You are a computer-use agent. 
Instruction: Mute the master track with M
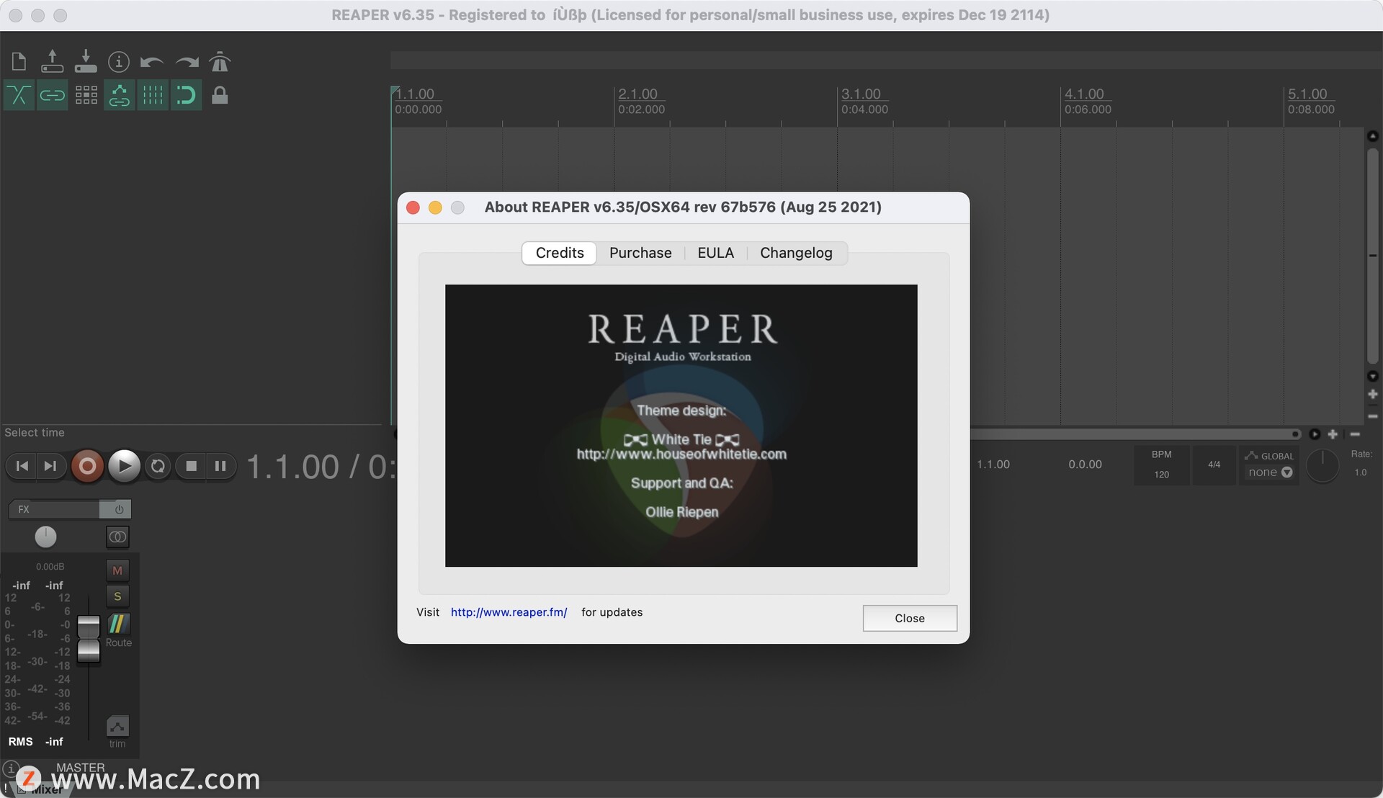tap(117, 570)
